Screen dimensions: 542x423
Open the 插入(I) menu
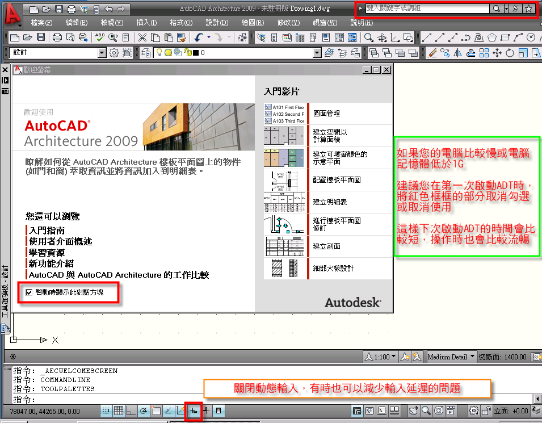(x=146, y=23)
